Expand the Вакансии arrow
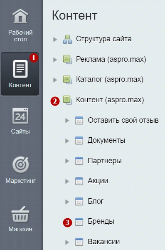165x250 pixels. pos(67,242)
